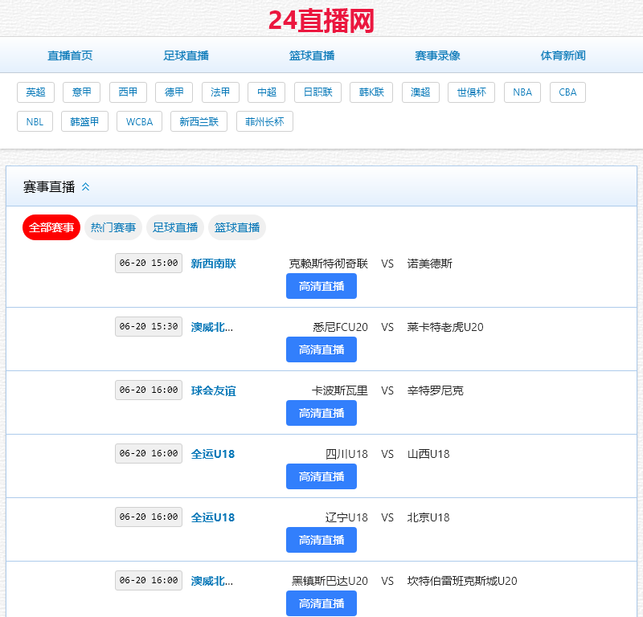Watch 高清直播 for 克赖斯特彻奇联 vs 诺美德斯
643x617 pixels.
pyautogui.click(x=321, y=286)
